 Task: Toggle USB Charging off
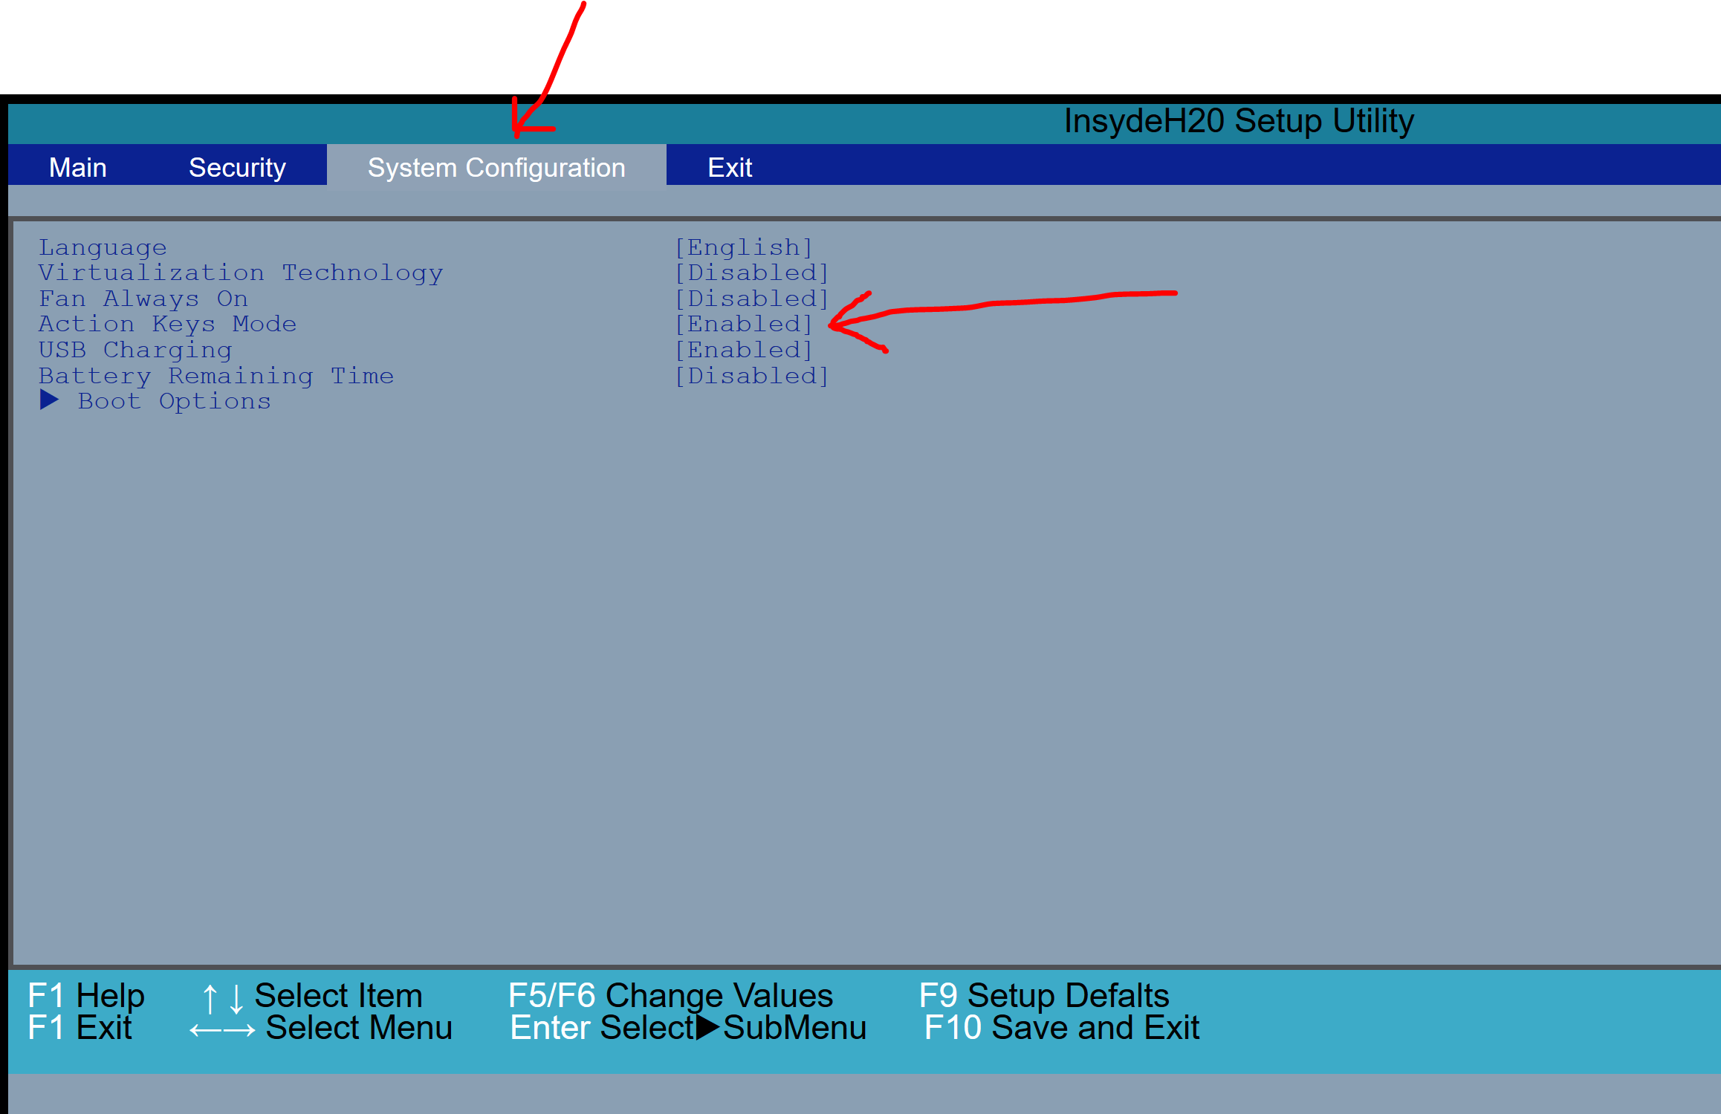pos(744,349)
